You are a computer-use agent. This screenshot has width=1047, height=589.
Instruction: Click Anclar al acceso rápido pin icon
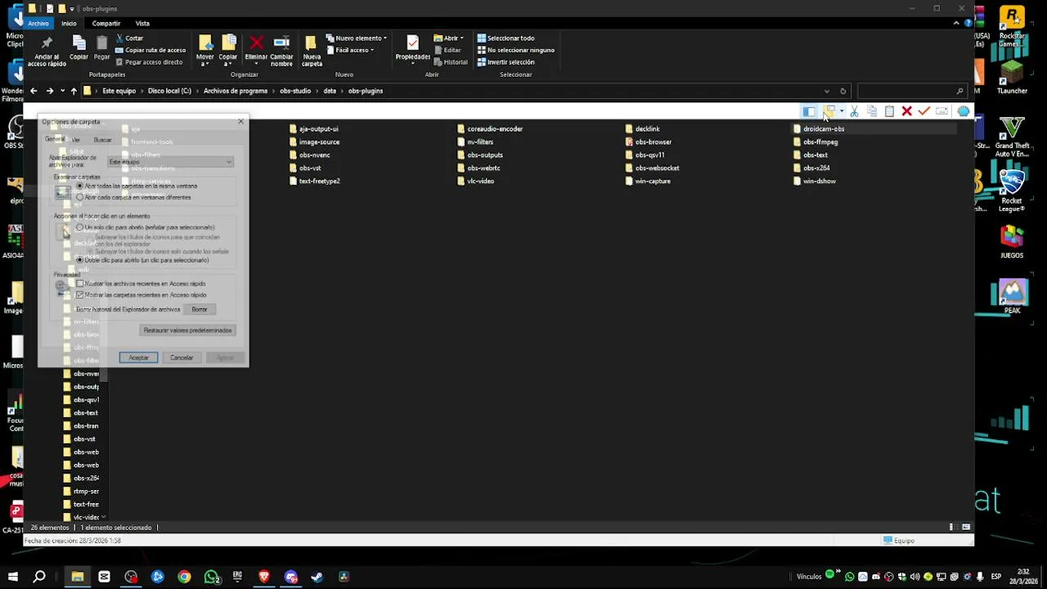[x=47, y=44]
